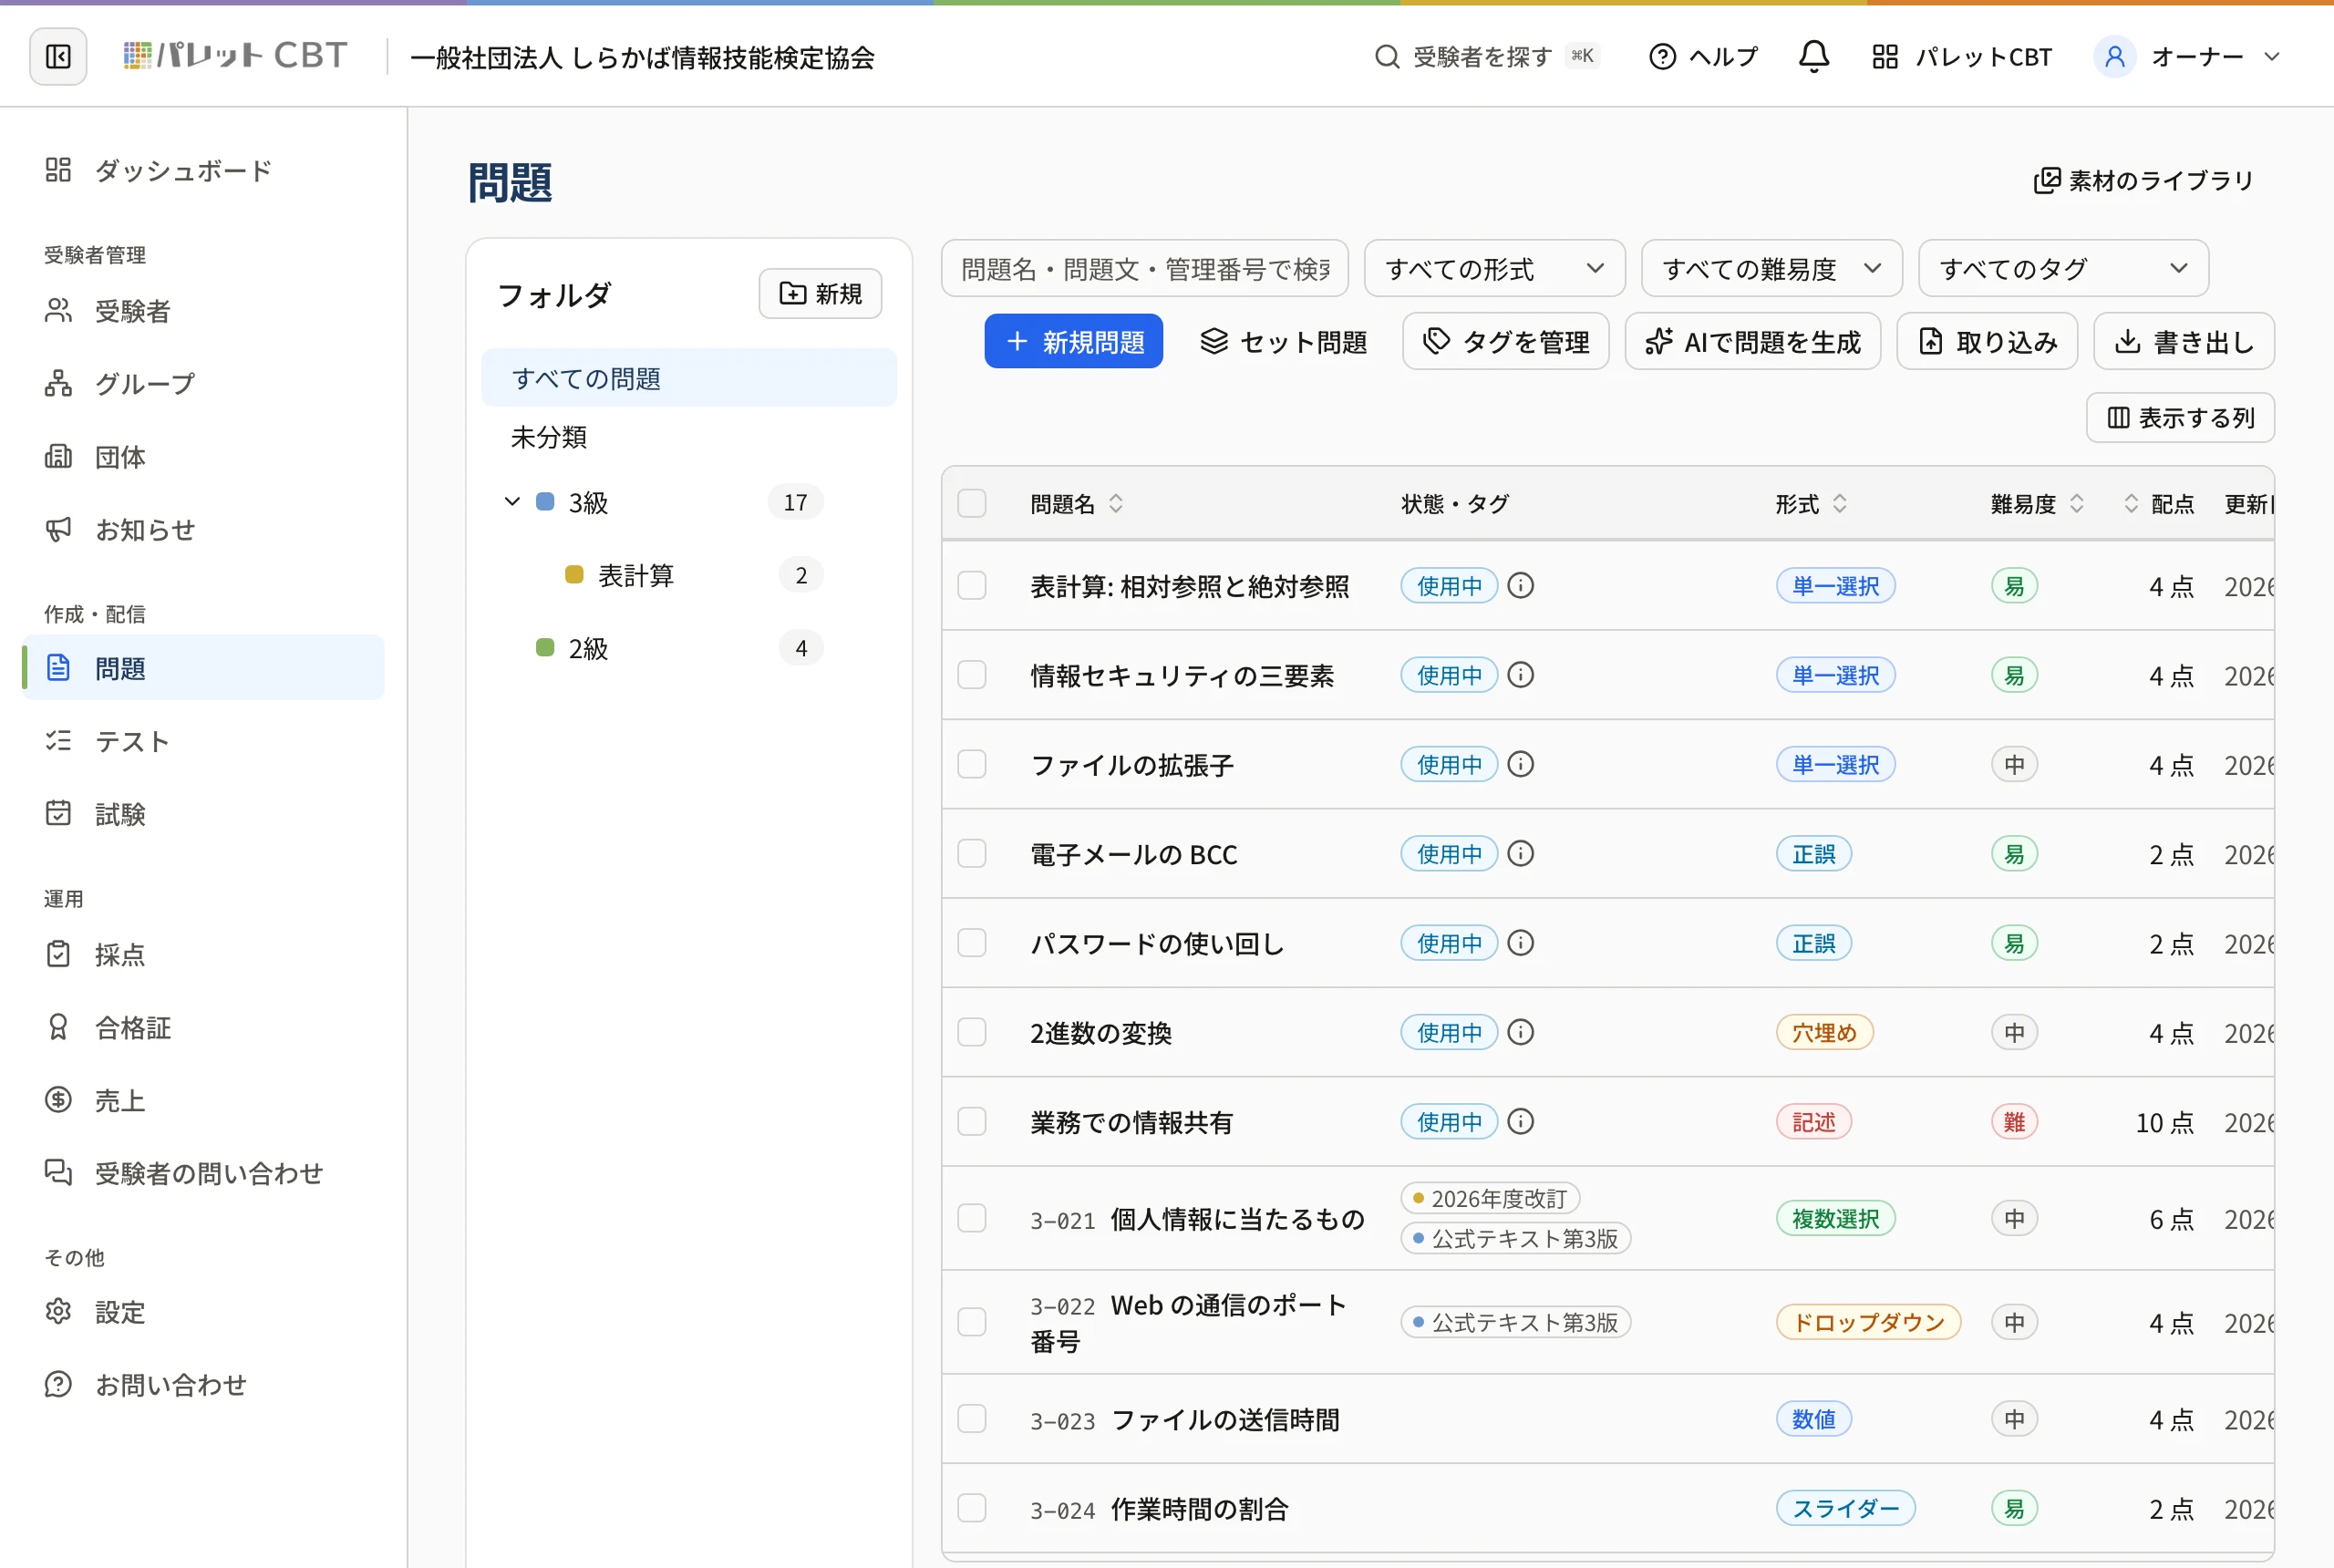Check the row 2進数の変換
Screen dimensions: 2334x1568
[972, 1032]
